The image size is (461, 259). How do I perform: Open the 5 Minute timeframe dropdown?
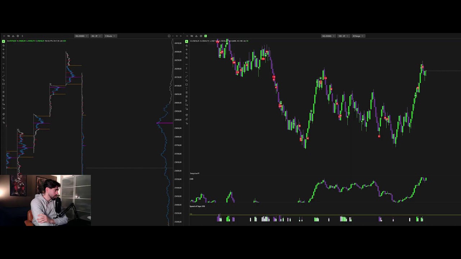[x=110, y=36]
